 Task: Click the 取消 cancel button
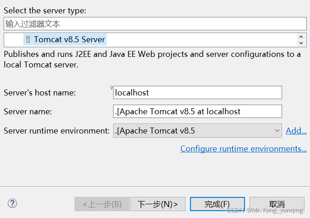pos(277,204)
